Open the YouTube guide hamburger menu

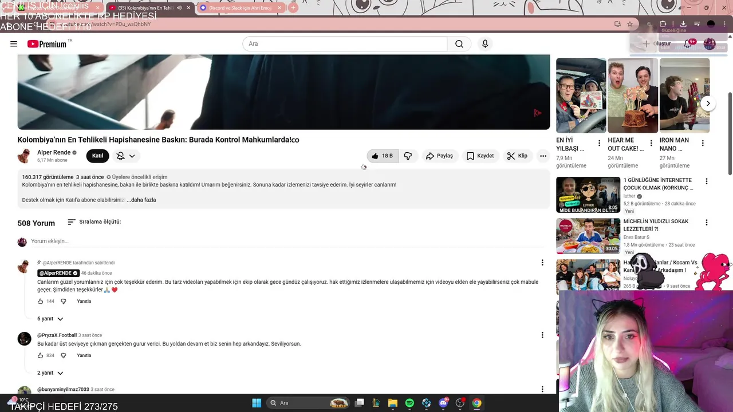tap(14, 44)
